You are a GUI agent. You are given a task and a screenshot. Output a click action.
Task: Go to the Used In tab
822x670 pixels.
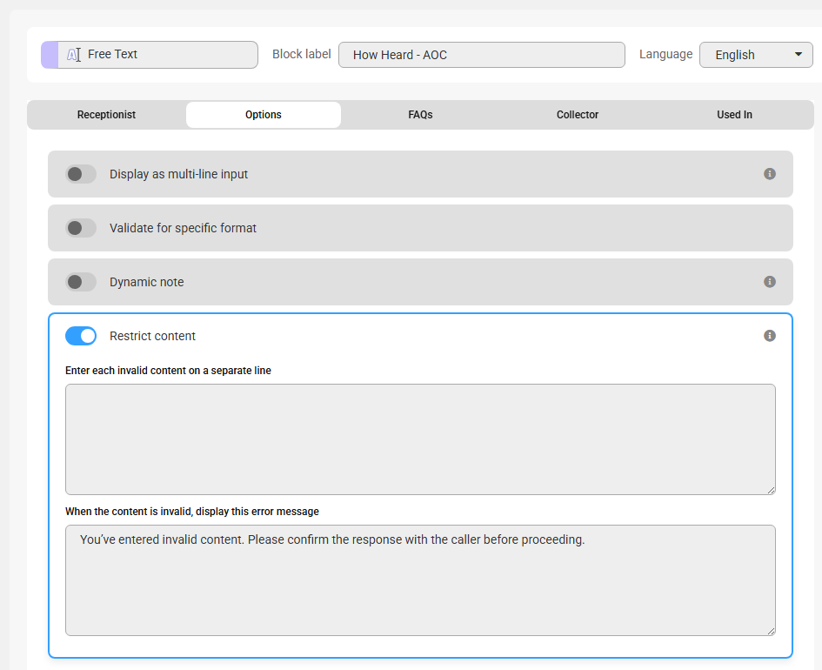click(734, 115)
